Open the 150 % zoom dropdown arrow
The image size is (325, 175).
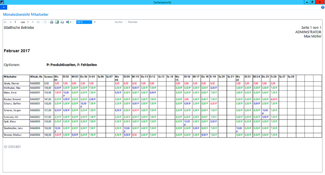(95, 22)
